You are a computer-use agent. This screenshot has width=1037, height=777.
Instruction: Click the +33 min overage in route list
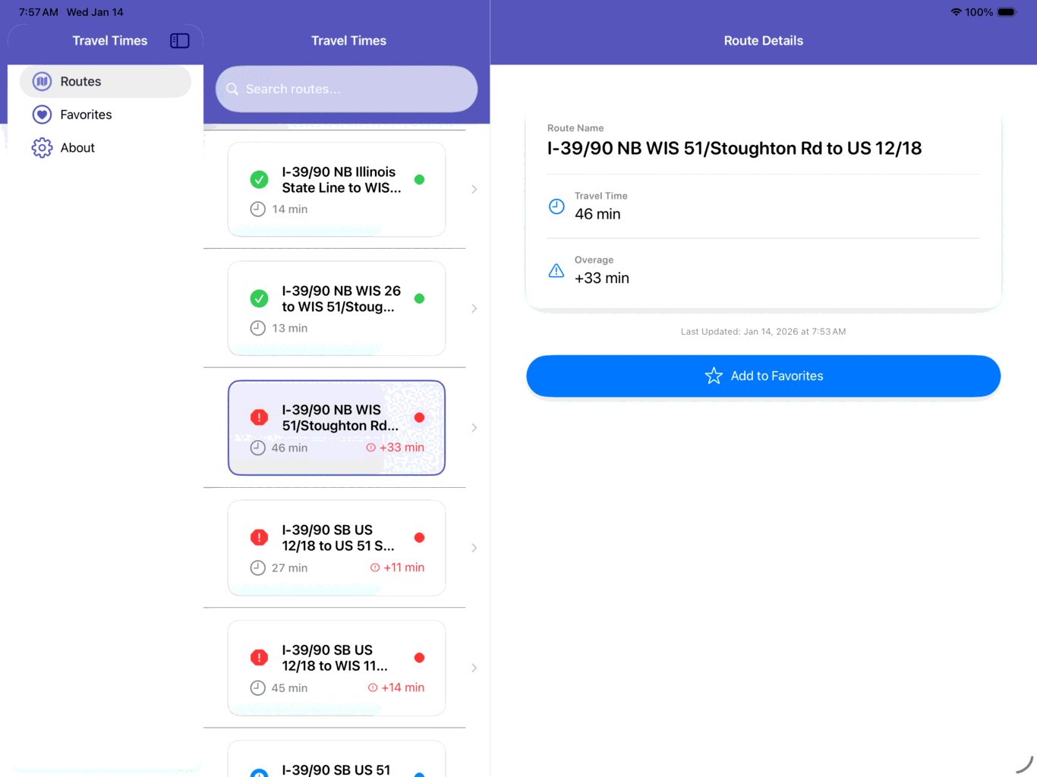pos(396,448)
